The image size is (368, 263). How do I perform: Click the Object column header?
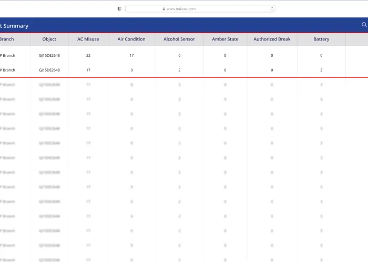49,39
